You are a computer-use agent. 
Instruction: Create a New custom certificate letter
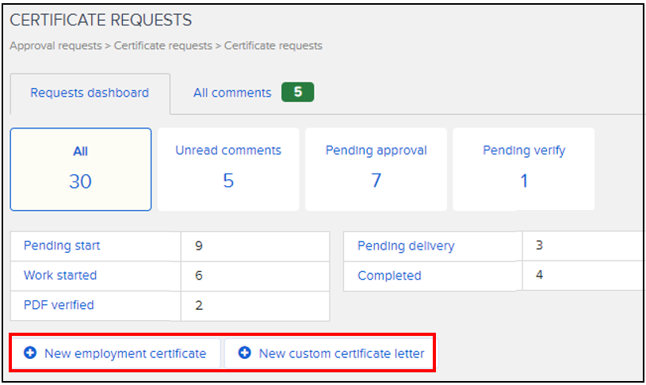point(342,353)
